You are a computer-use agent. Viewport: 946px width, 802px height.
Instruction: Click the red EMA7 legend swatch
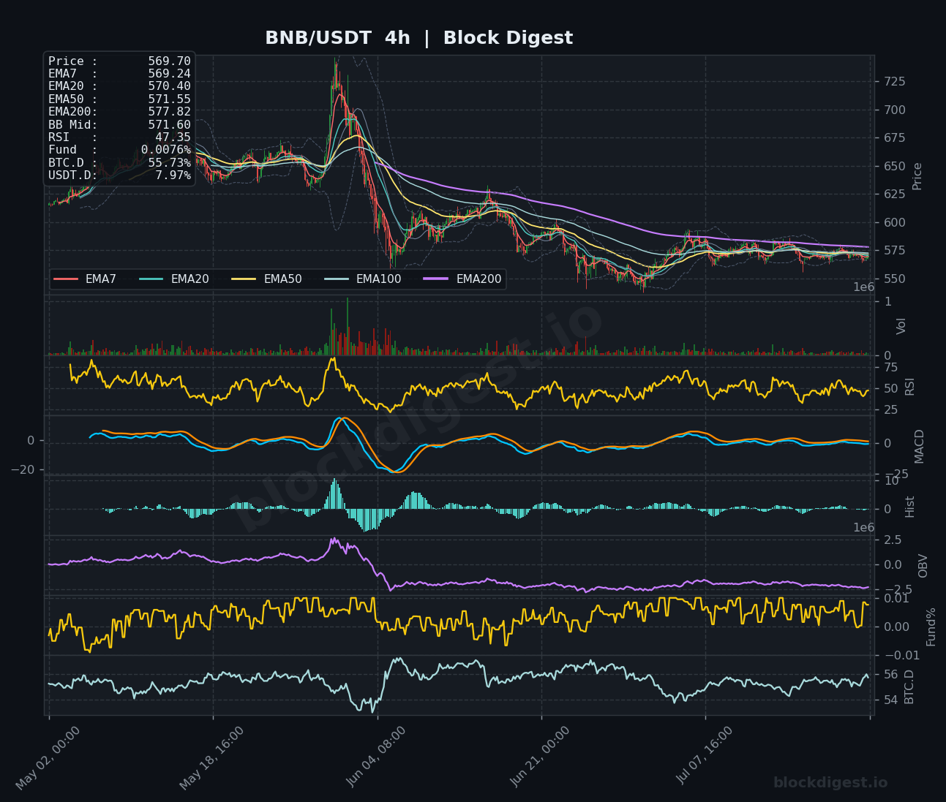pos(66,279)
